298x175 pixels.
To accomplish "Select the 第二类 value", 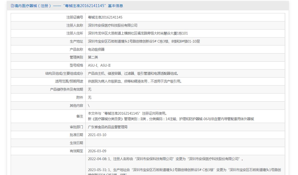I will pos(93,57).
